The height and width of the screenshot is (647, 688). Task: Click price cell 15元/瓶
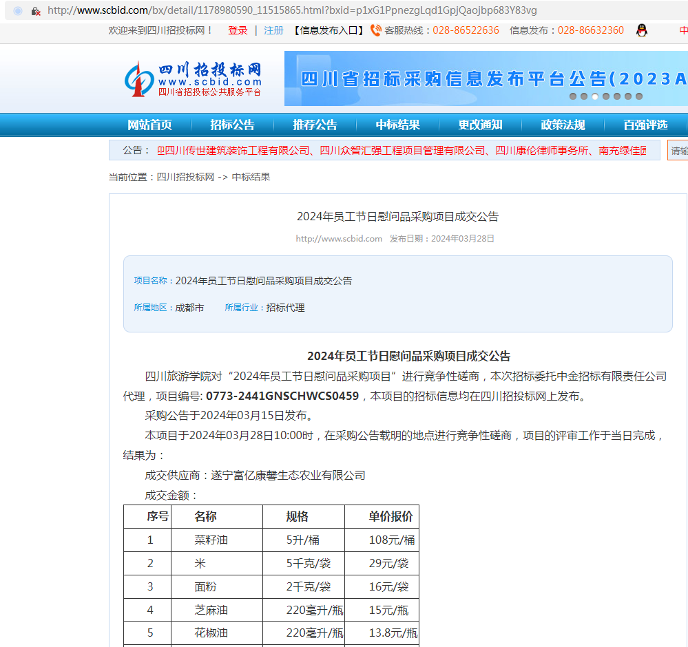pyautogui.click(x=388, y=610)
